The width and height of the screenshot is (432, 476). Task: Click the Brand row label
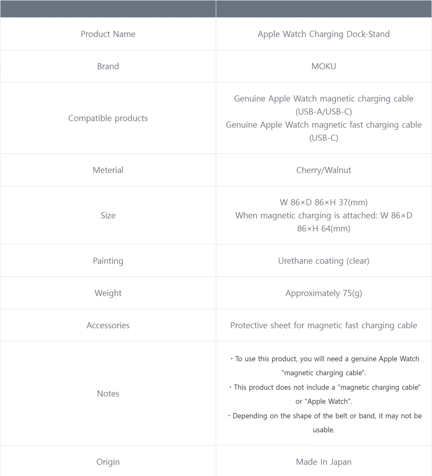[108, 66]
